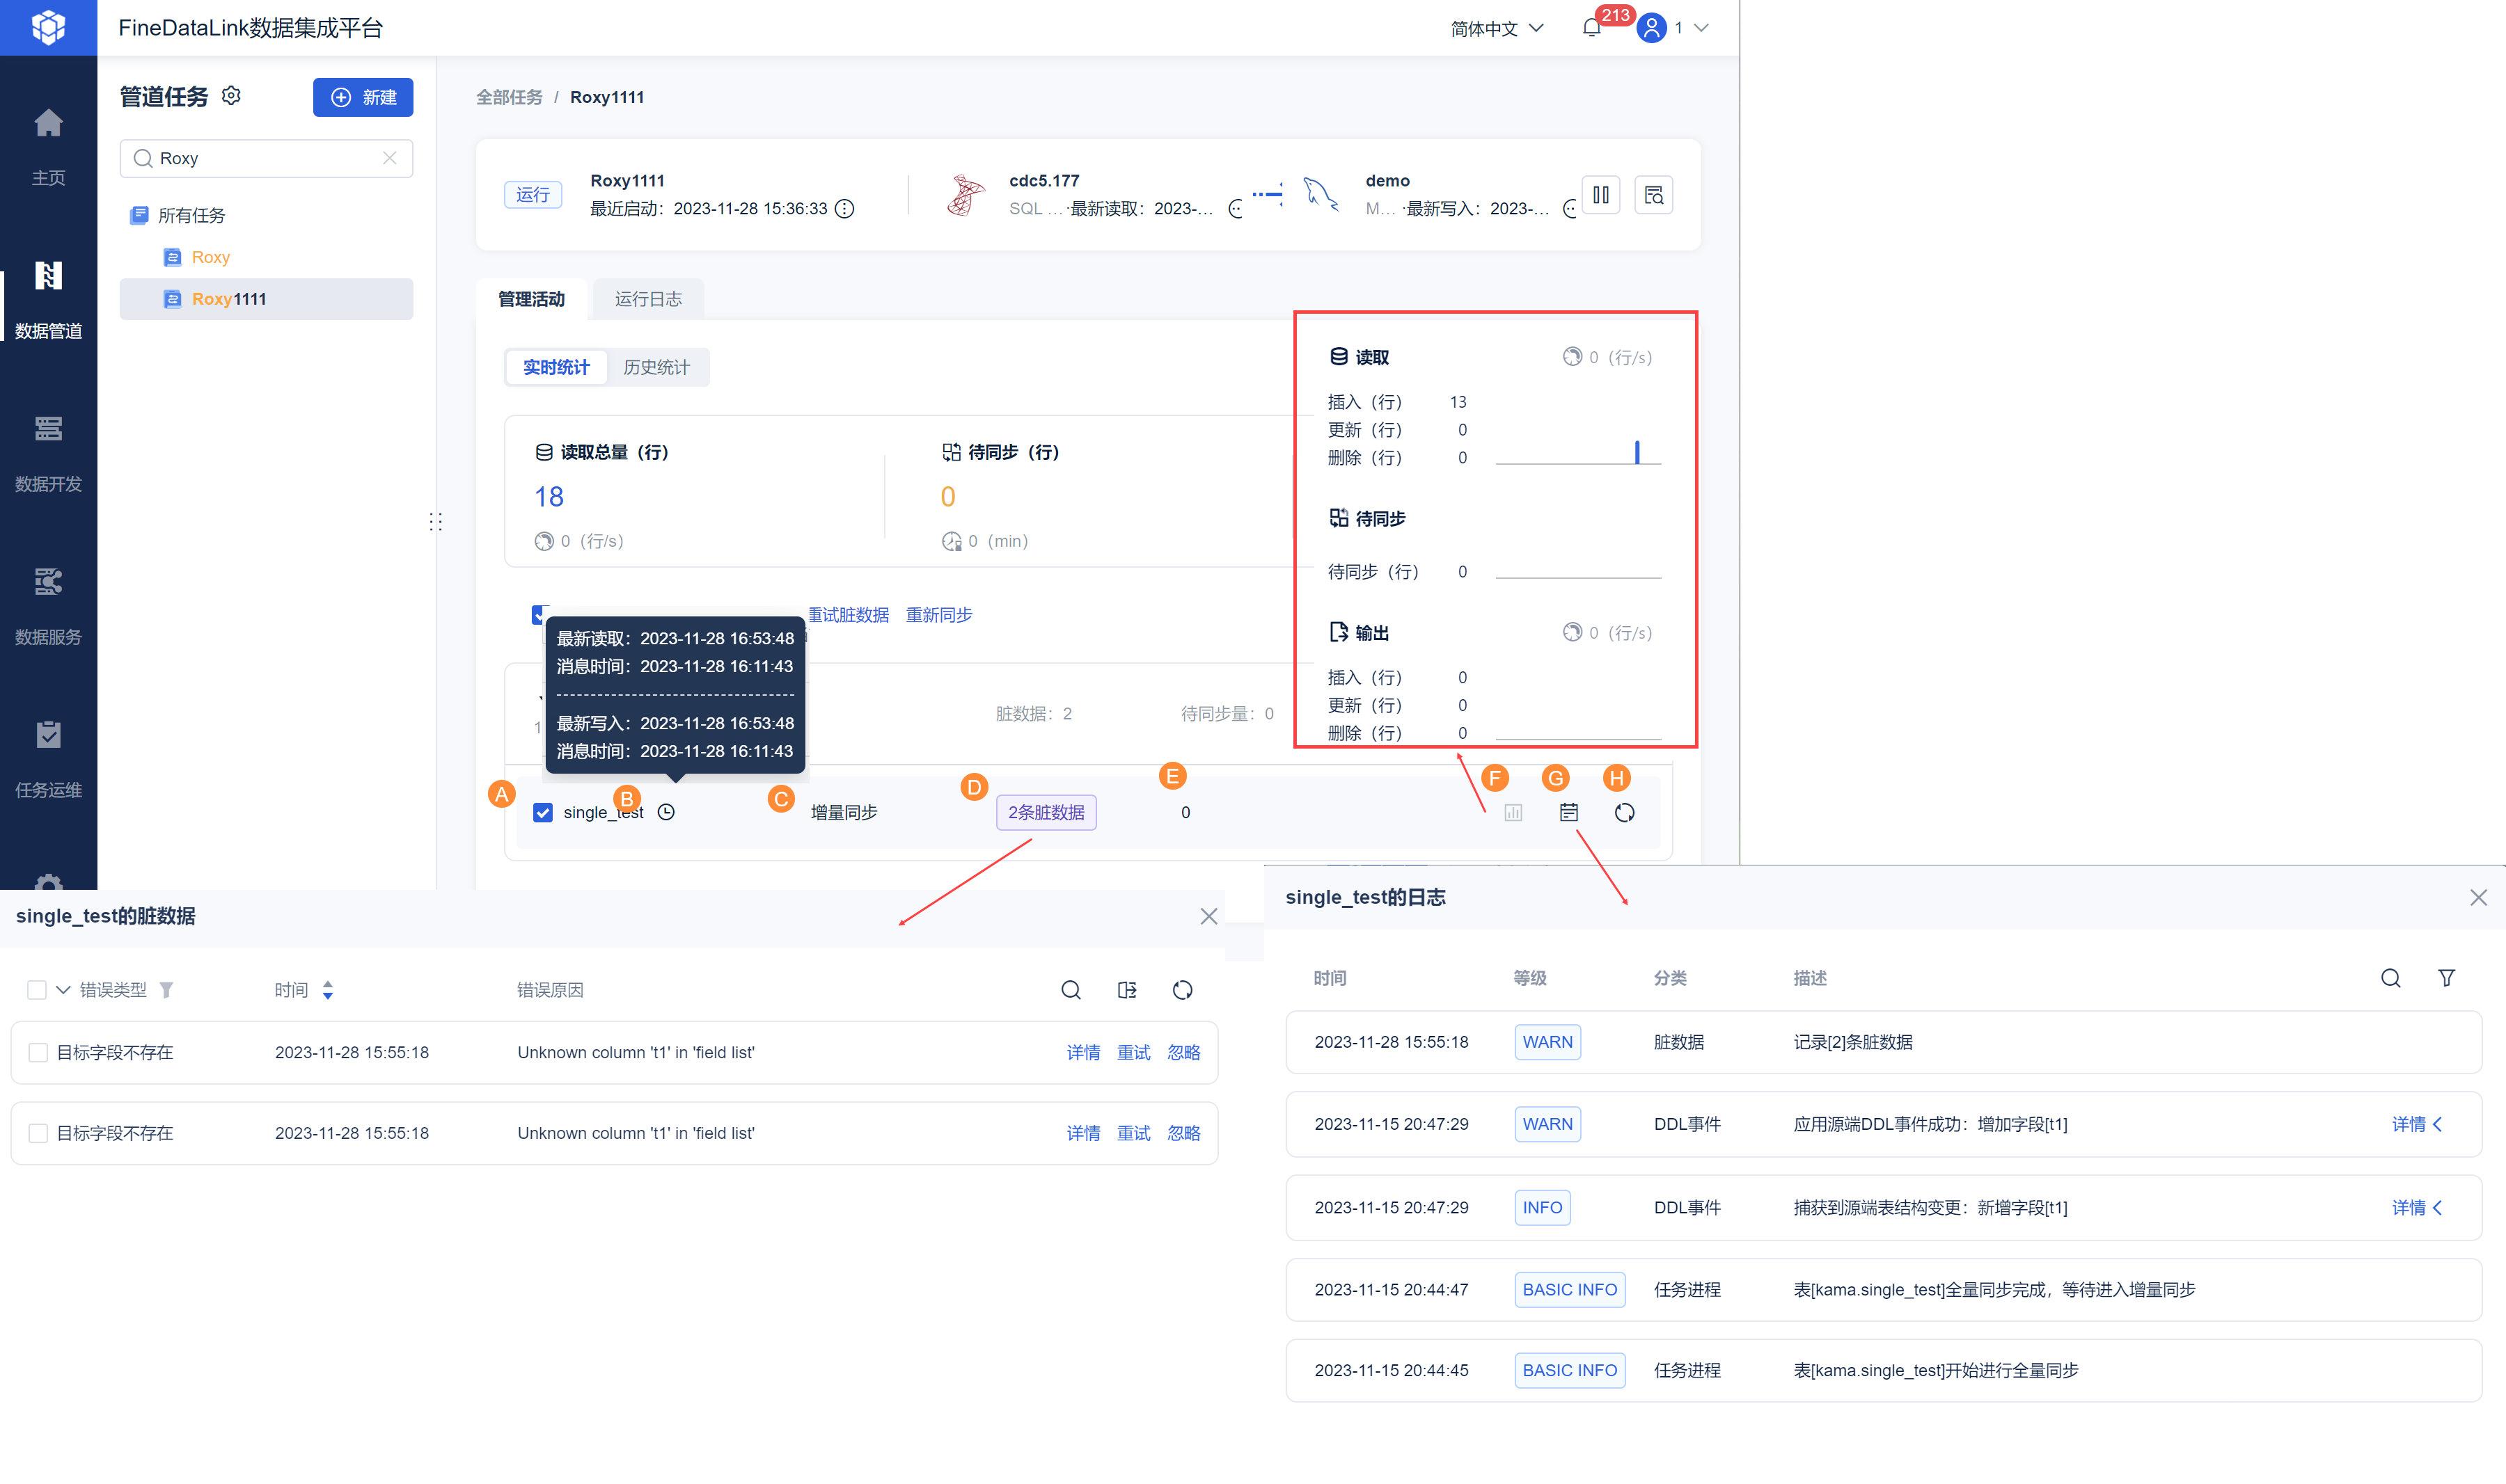This screenshot has height=1484, width=2506.
Task: Click the pause pipeline task icon
Action: coord(1600,195)
